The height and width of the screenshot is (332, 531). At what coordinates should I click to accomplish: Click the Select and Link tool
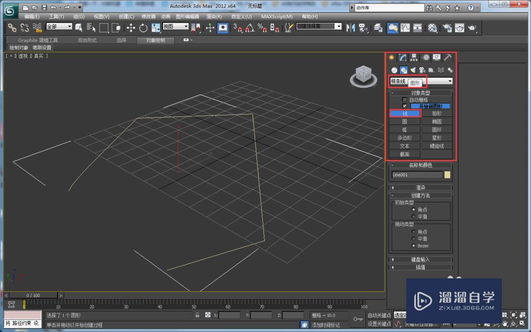pos(12,28)
